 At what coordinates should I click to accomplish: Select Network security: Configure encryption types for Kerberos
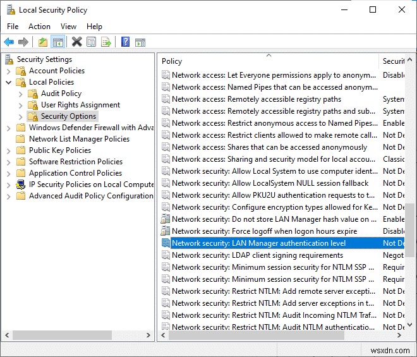coord(275,207)
